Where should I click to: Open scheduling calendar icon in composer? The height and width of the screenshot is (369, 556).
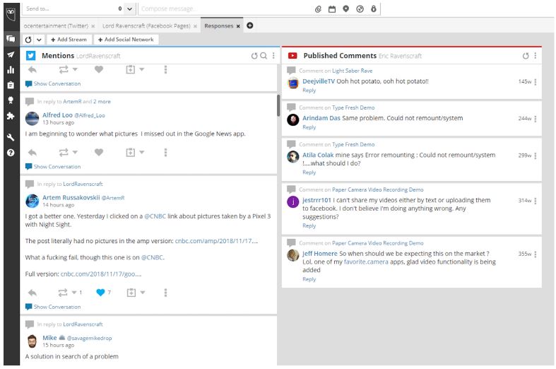pyautogui.click(x=332, y=9)
